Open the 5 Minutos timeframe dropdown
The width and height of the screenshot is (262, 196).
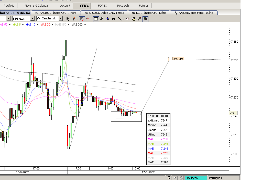tap(32, 18)
